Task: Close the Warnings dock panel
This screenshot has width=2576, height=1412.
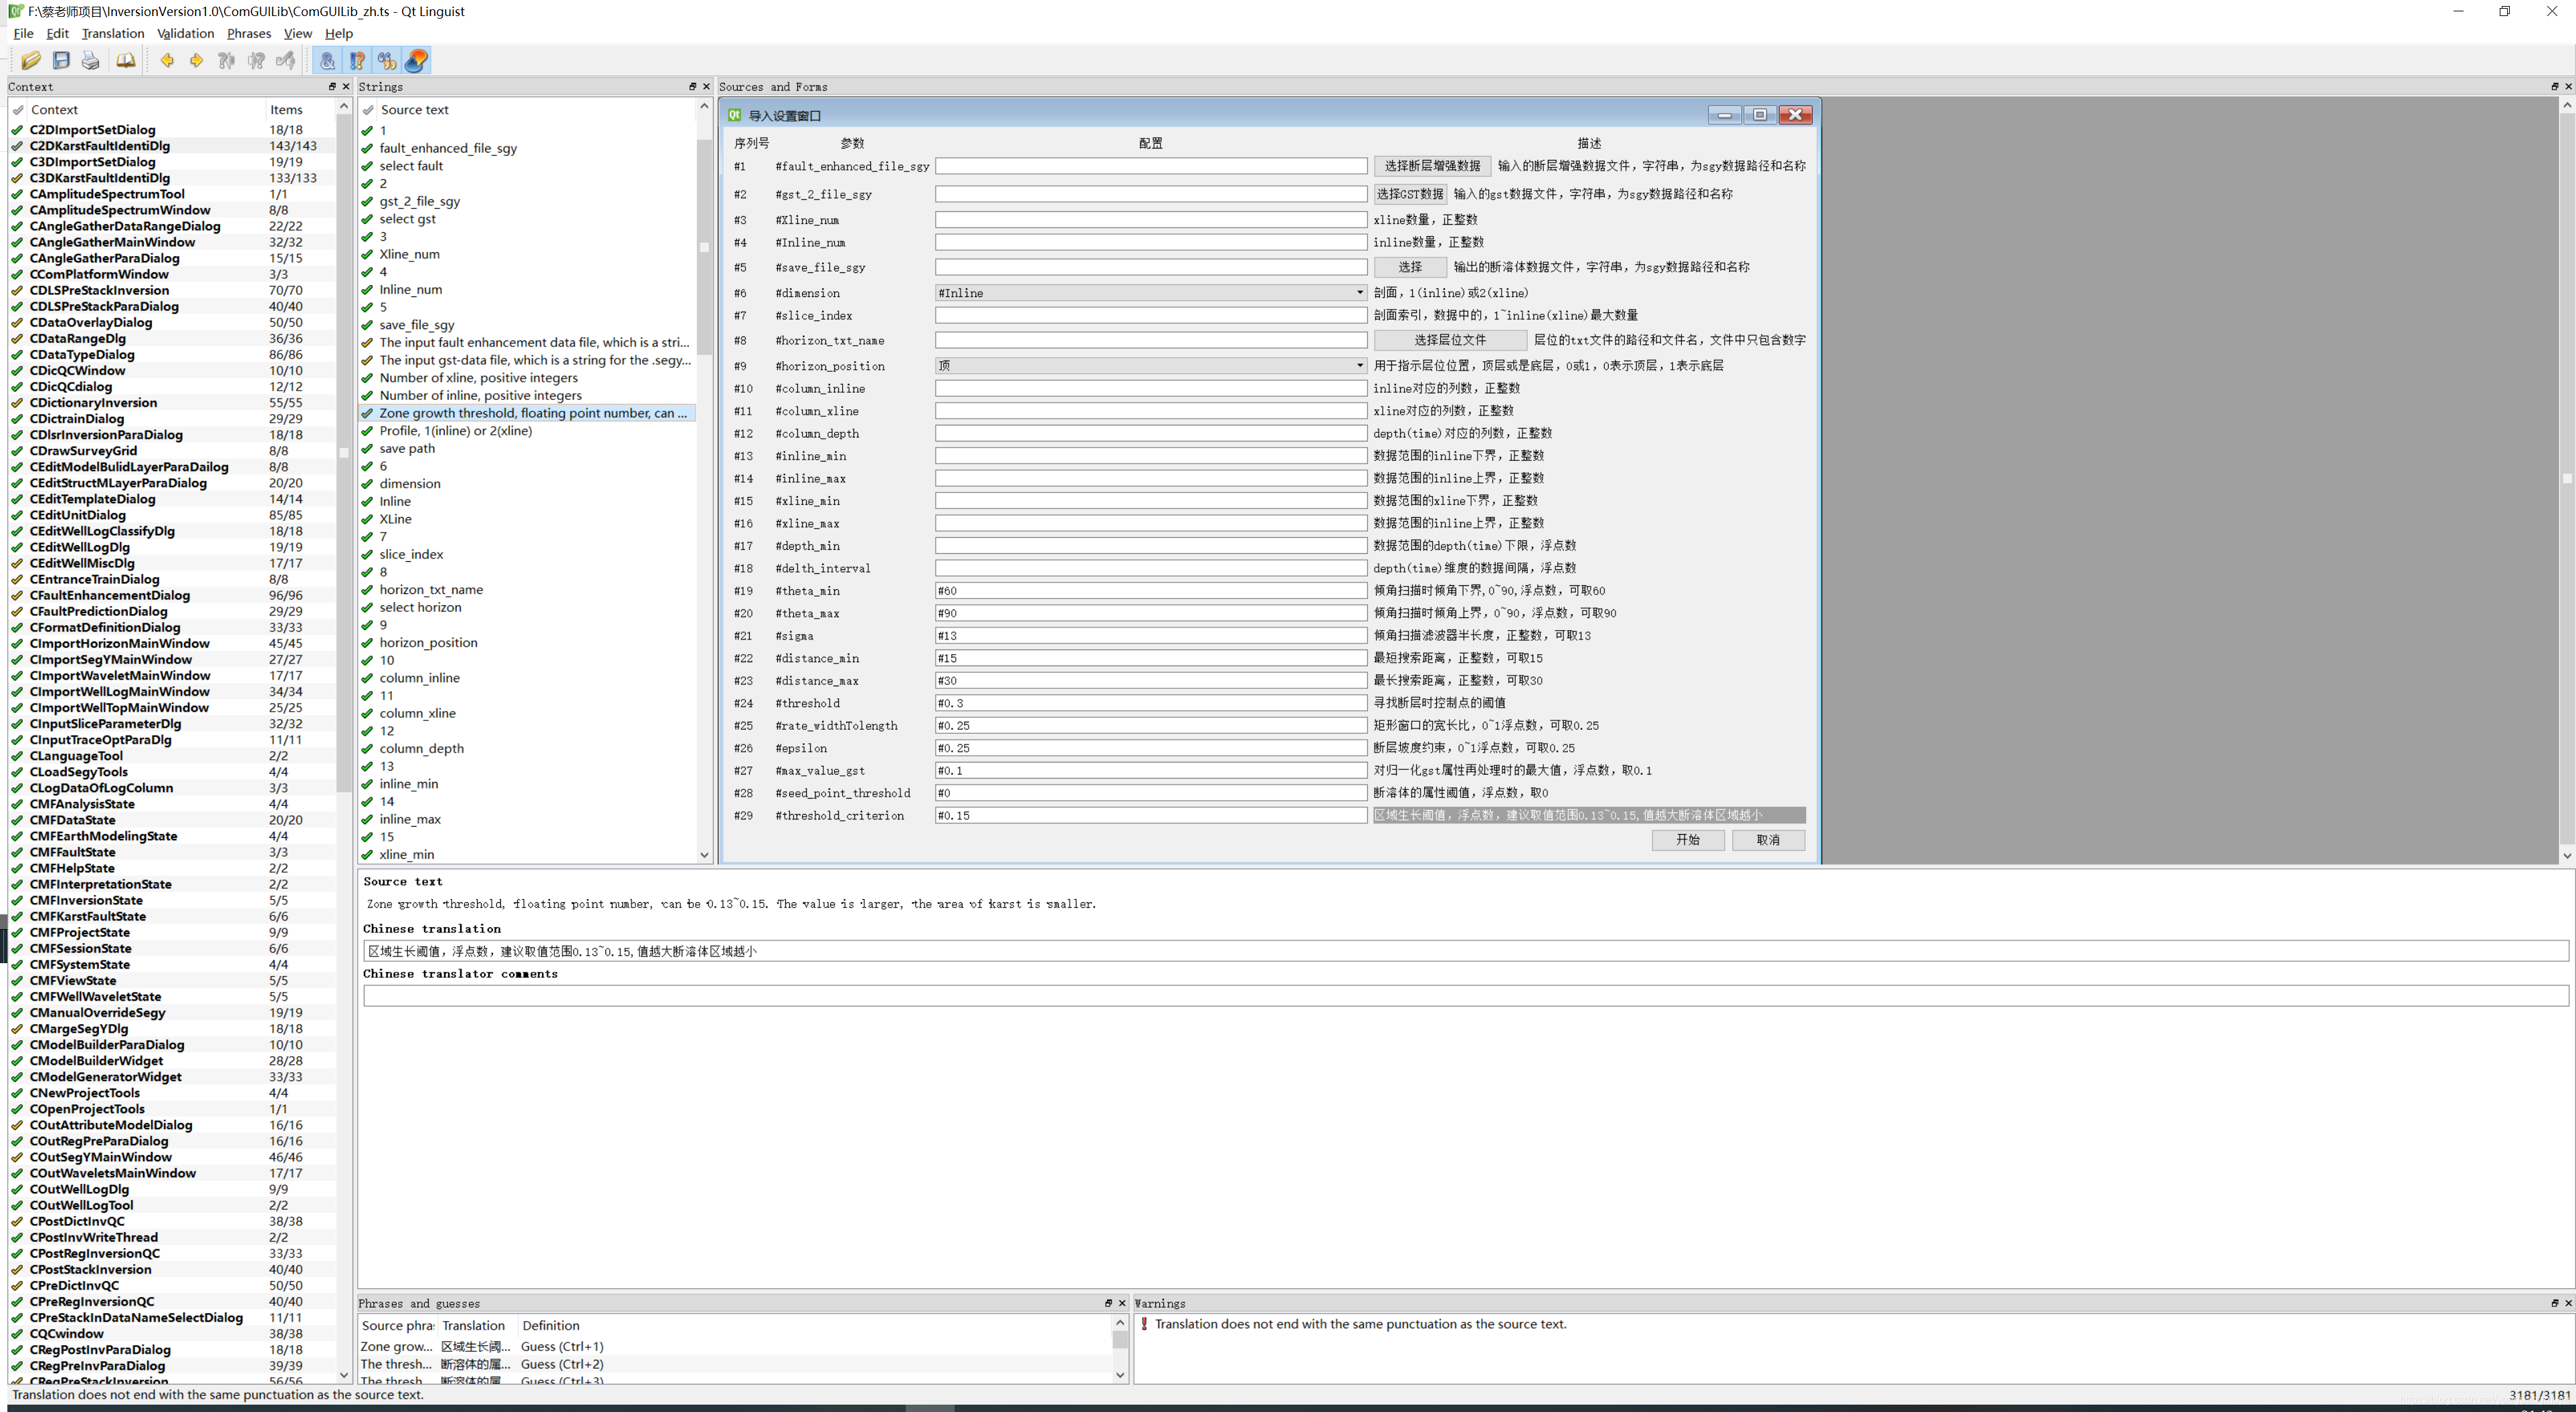Action: coord(2568,1303)
